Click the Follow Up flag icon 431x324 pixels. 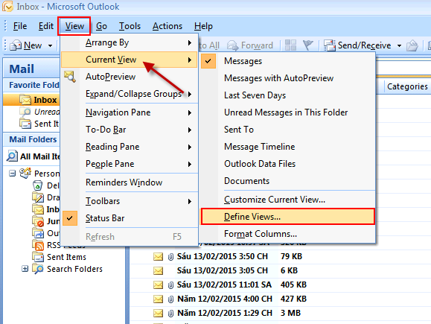pos(308,45)
